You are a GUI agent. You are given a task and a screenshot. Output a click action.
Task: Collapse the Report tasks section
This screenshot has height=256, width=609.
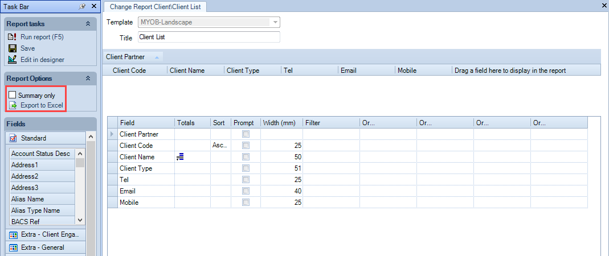tap(88, 24)
